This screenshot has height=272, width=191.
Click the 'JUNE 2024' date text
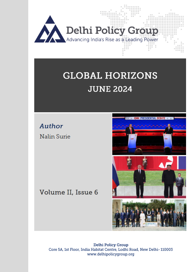tap(110, 89)
